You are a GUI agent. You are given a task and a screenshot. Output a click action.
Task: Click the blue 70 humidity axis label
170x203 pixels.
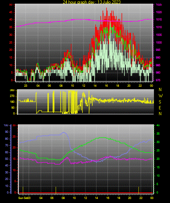point(7,145)
